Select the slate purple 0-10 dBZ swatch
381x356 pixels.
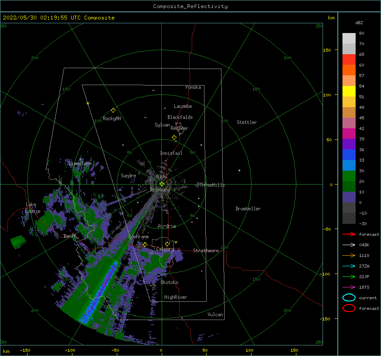349,197
